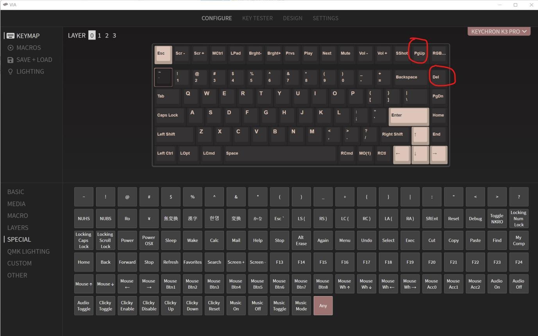Select the tilde key on keyboard map

(163, 77)
